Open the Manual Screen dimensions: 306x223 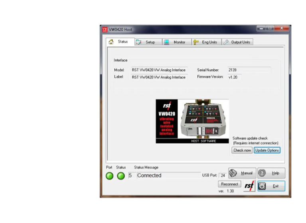(x=242, y=173)
